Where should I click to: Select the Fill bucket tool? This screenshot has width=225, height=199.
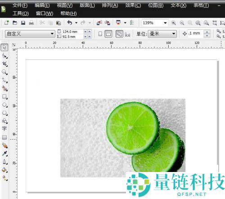pyautogui.click(x=4, y=170)
